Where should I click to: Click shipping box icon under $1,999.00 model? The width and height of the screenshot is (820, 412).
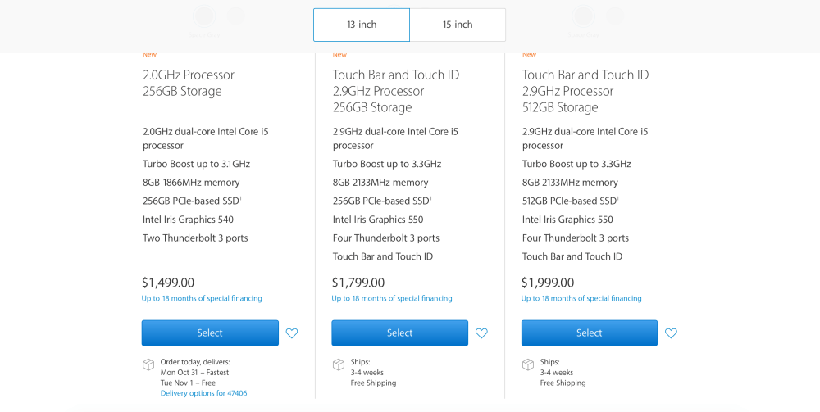[x=528, y=364]
